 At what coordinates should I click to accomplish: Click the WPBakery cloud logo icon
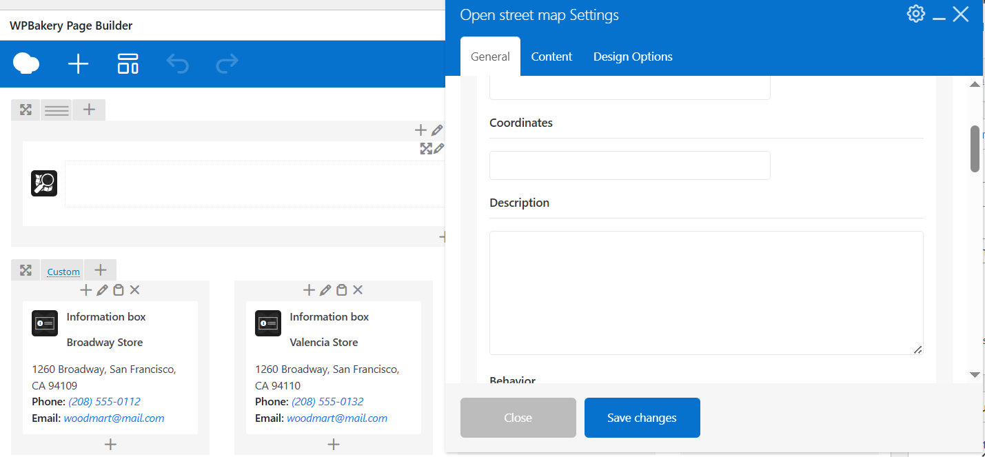(26, 64)
